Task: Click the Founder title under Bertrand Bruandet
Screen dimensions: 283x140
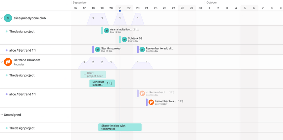Action: [x=19, y=64]
